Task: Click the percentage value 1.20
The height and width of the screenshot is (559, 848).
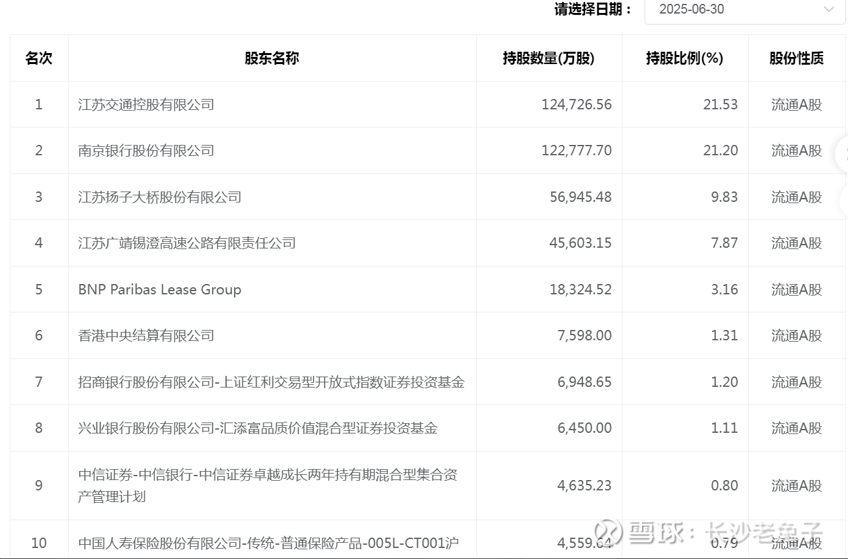Action: click(x=724, y=382)
